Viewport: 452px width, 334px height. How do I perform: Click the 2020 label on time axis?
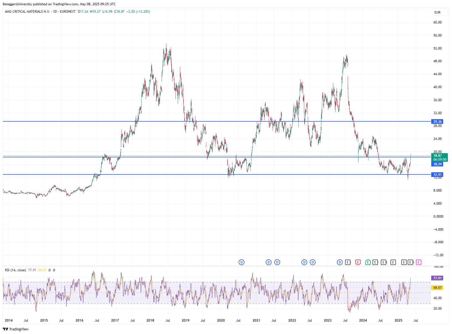[221, 320]
